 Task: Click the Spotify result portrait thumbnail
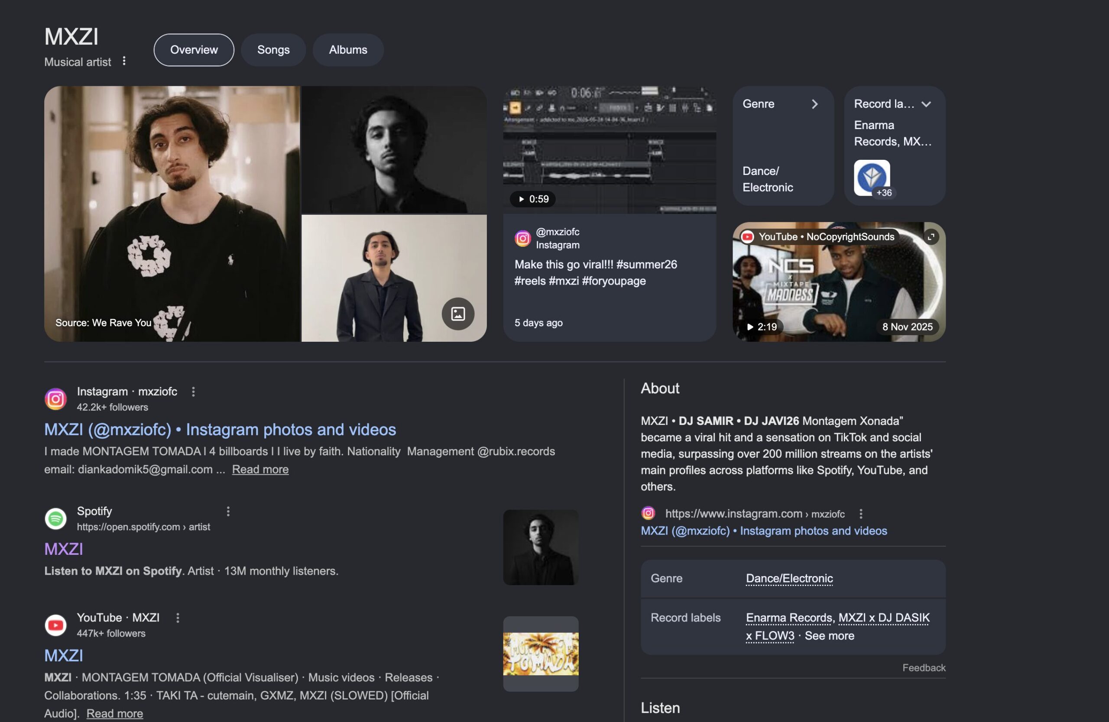(541, 547)
